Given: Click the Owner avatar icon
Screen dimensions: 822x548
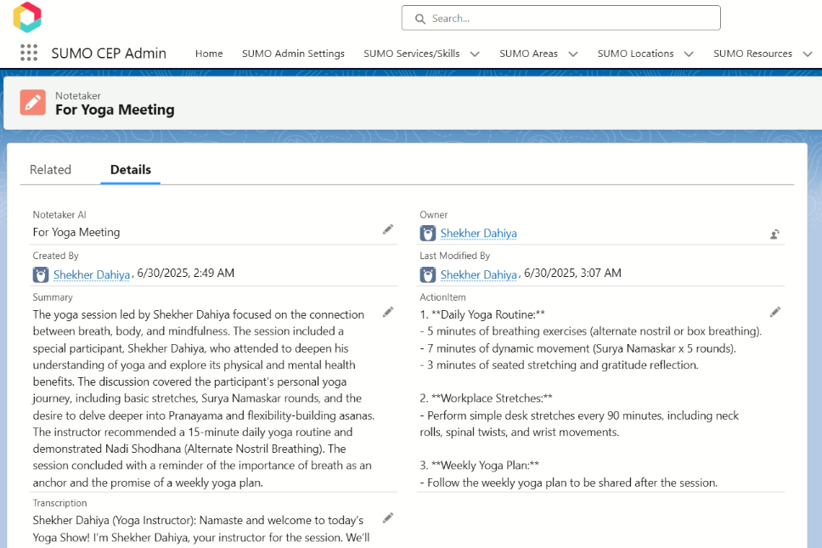Looking at the screenshot, I should pos(428,234).
